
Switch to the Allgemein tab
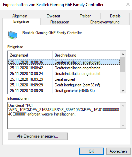pos(20,16)
